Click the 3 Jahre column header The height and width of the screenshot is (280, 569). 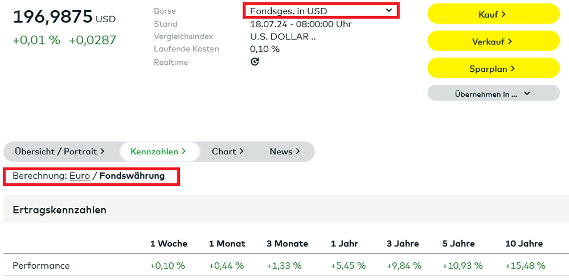coord(403,244)
